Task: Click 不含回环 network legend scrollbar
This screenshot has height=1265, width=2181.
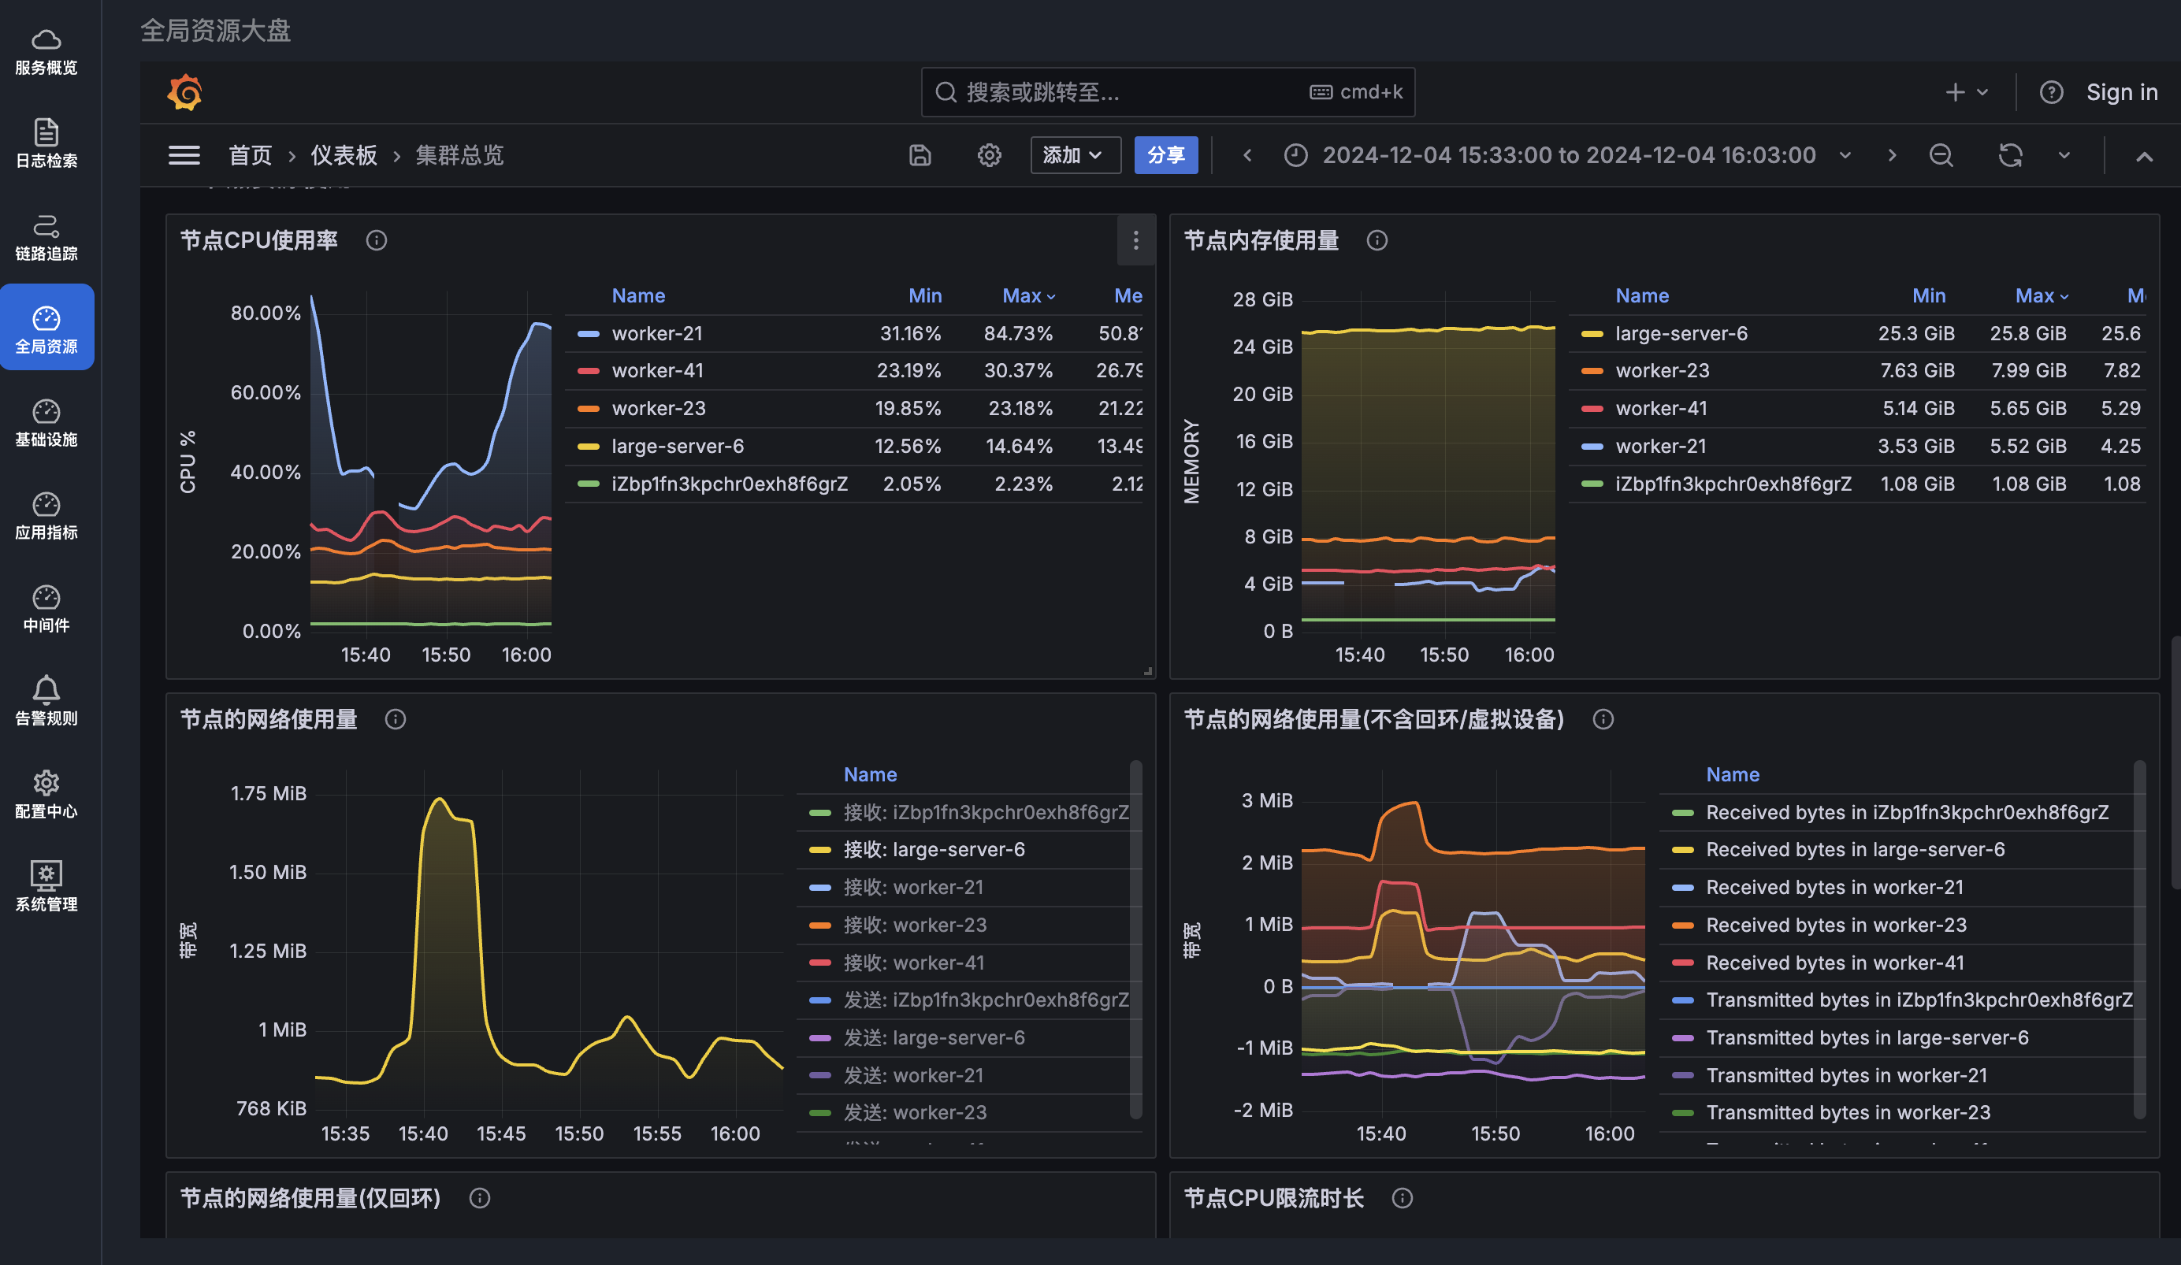Action: coord(2139,939)
